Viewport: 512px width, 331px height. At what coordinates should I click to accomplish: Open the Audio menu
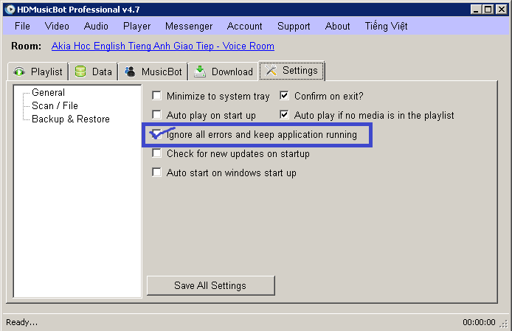(96, 26)
